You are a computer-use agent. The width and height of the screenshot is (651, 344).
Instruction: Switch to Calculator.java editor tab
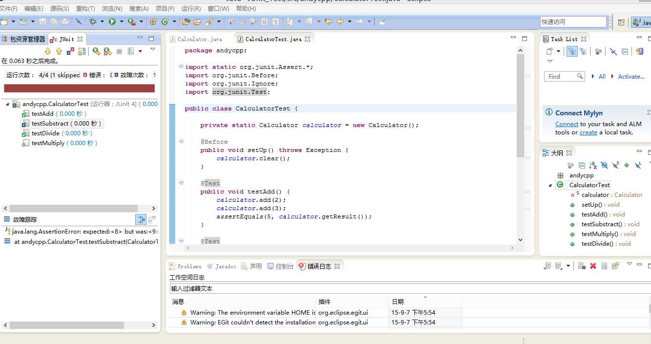(x=196, y=39)
